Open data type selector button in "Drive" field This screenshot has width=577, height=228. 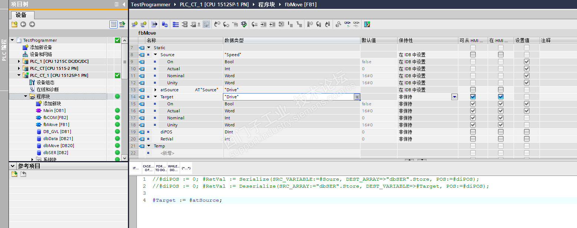point(356,97)
